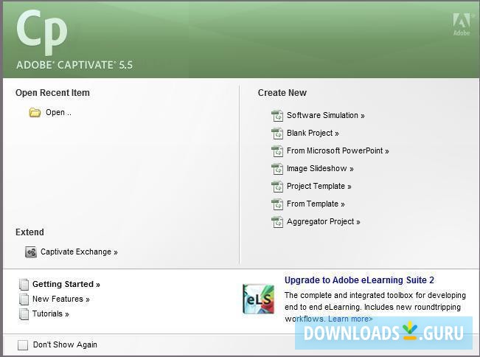Screen dimensions: 480x357
Task: Click the From Template Cp file icon
Action: click(x=277, y=204)
